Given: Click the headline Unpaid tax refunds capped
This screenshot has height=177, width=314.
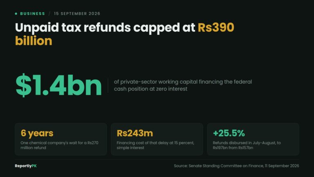Looking at the screenshot, I should [x=105, y=28].
